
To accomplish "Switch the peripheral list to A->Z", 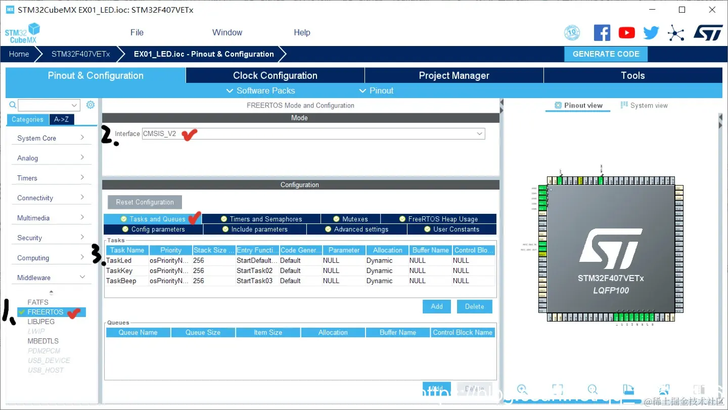I will click(62, 119).
